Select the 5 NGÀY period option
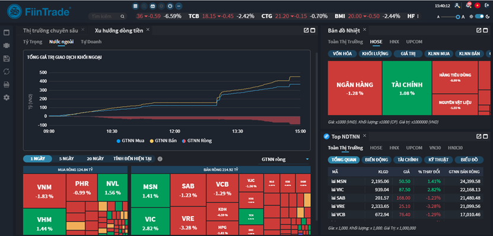This screenshot has height=236, width=493. click(x=66, y=159)
